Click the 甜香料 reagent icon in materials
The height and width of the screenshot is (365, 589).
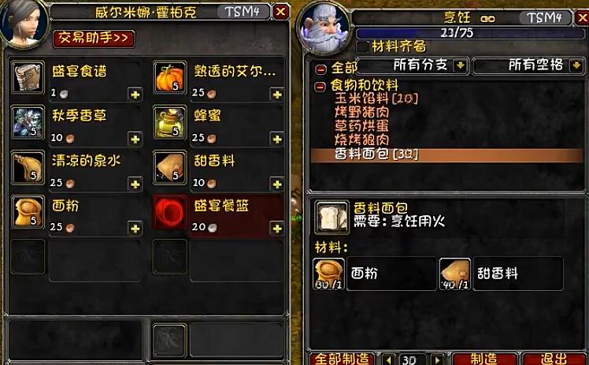click(x=455, y=274)
